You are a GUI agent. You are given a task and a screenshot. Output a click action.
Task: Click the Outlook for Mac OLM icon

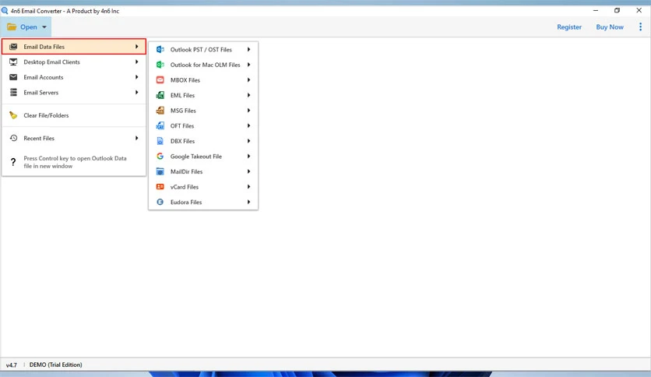pyautogui.click(x=160, y=65)
